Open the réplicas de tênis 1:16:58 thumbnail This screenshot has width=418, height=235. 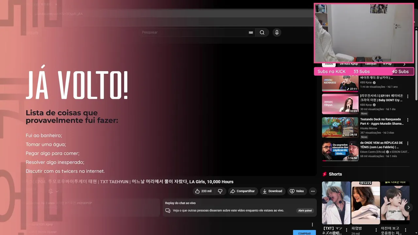340,151
